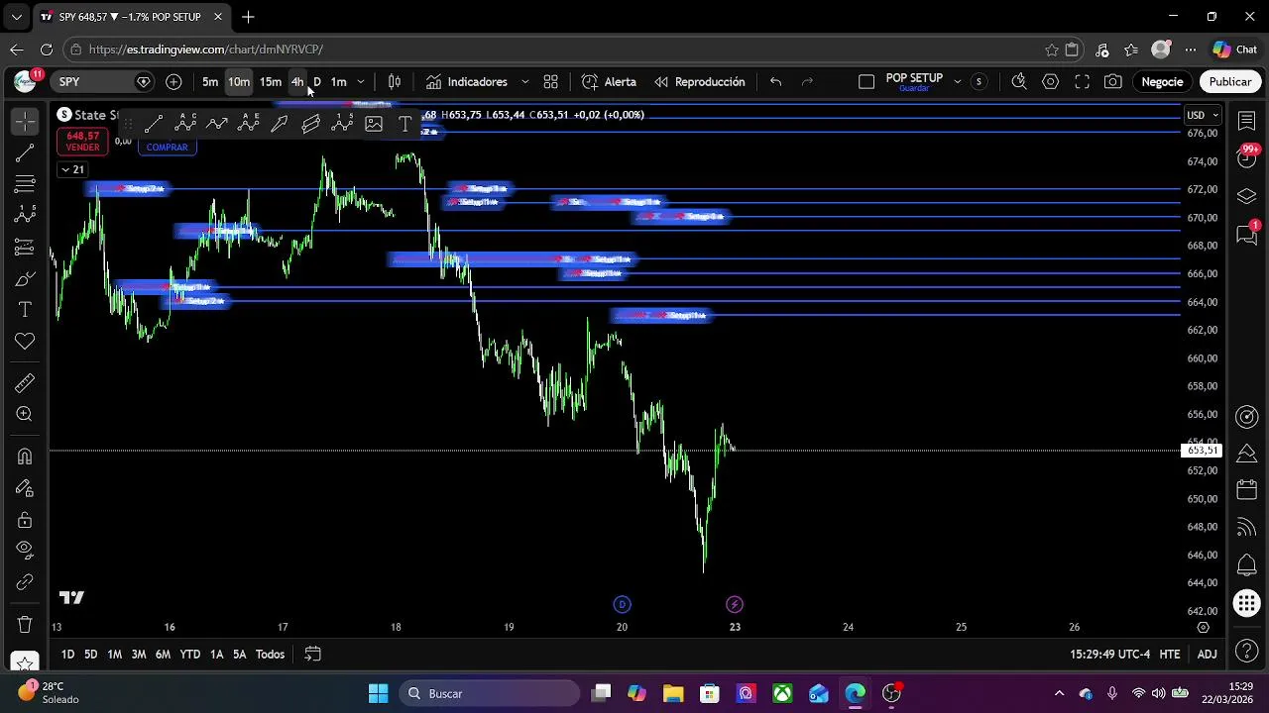
Task: Select the crosshair cursor tool
Action: 25,121
